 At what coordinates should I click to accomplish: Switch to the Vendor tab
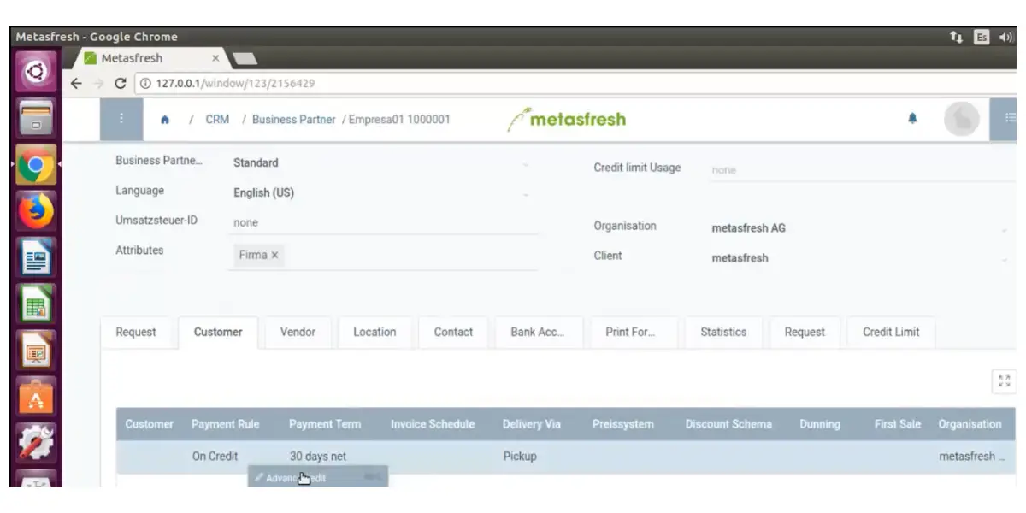298,332
